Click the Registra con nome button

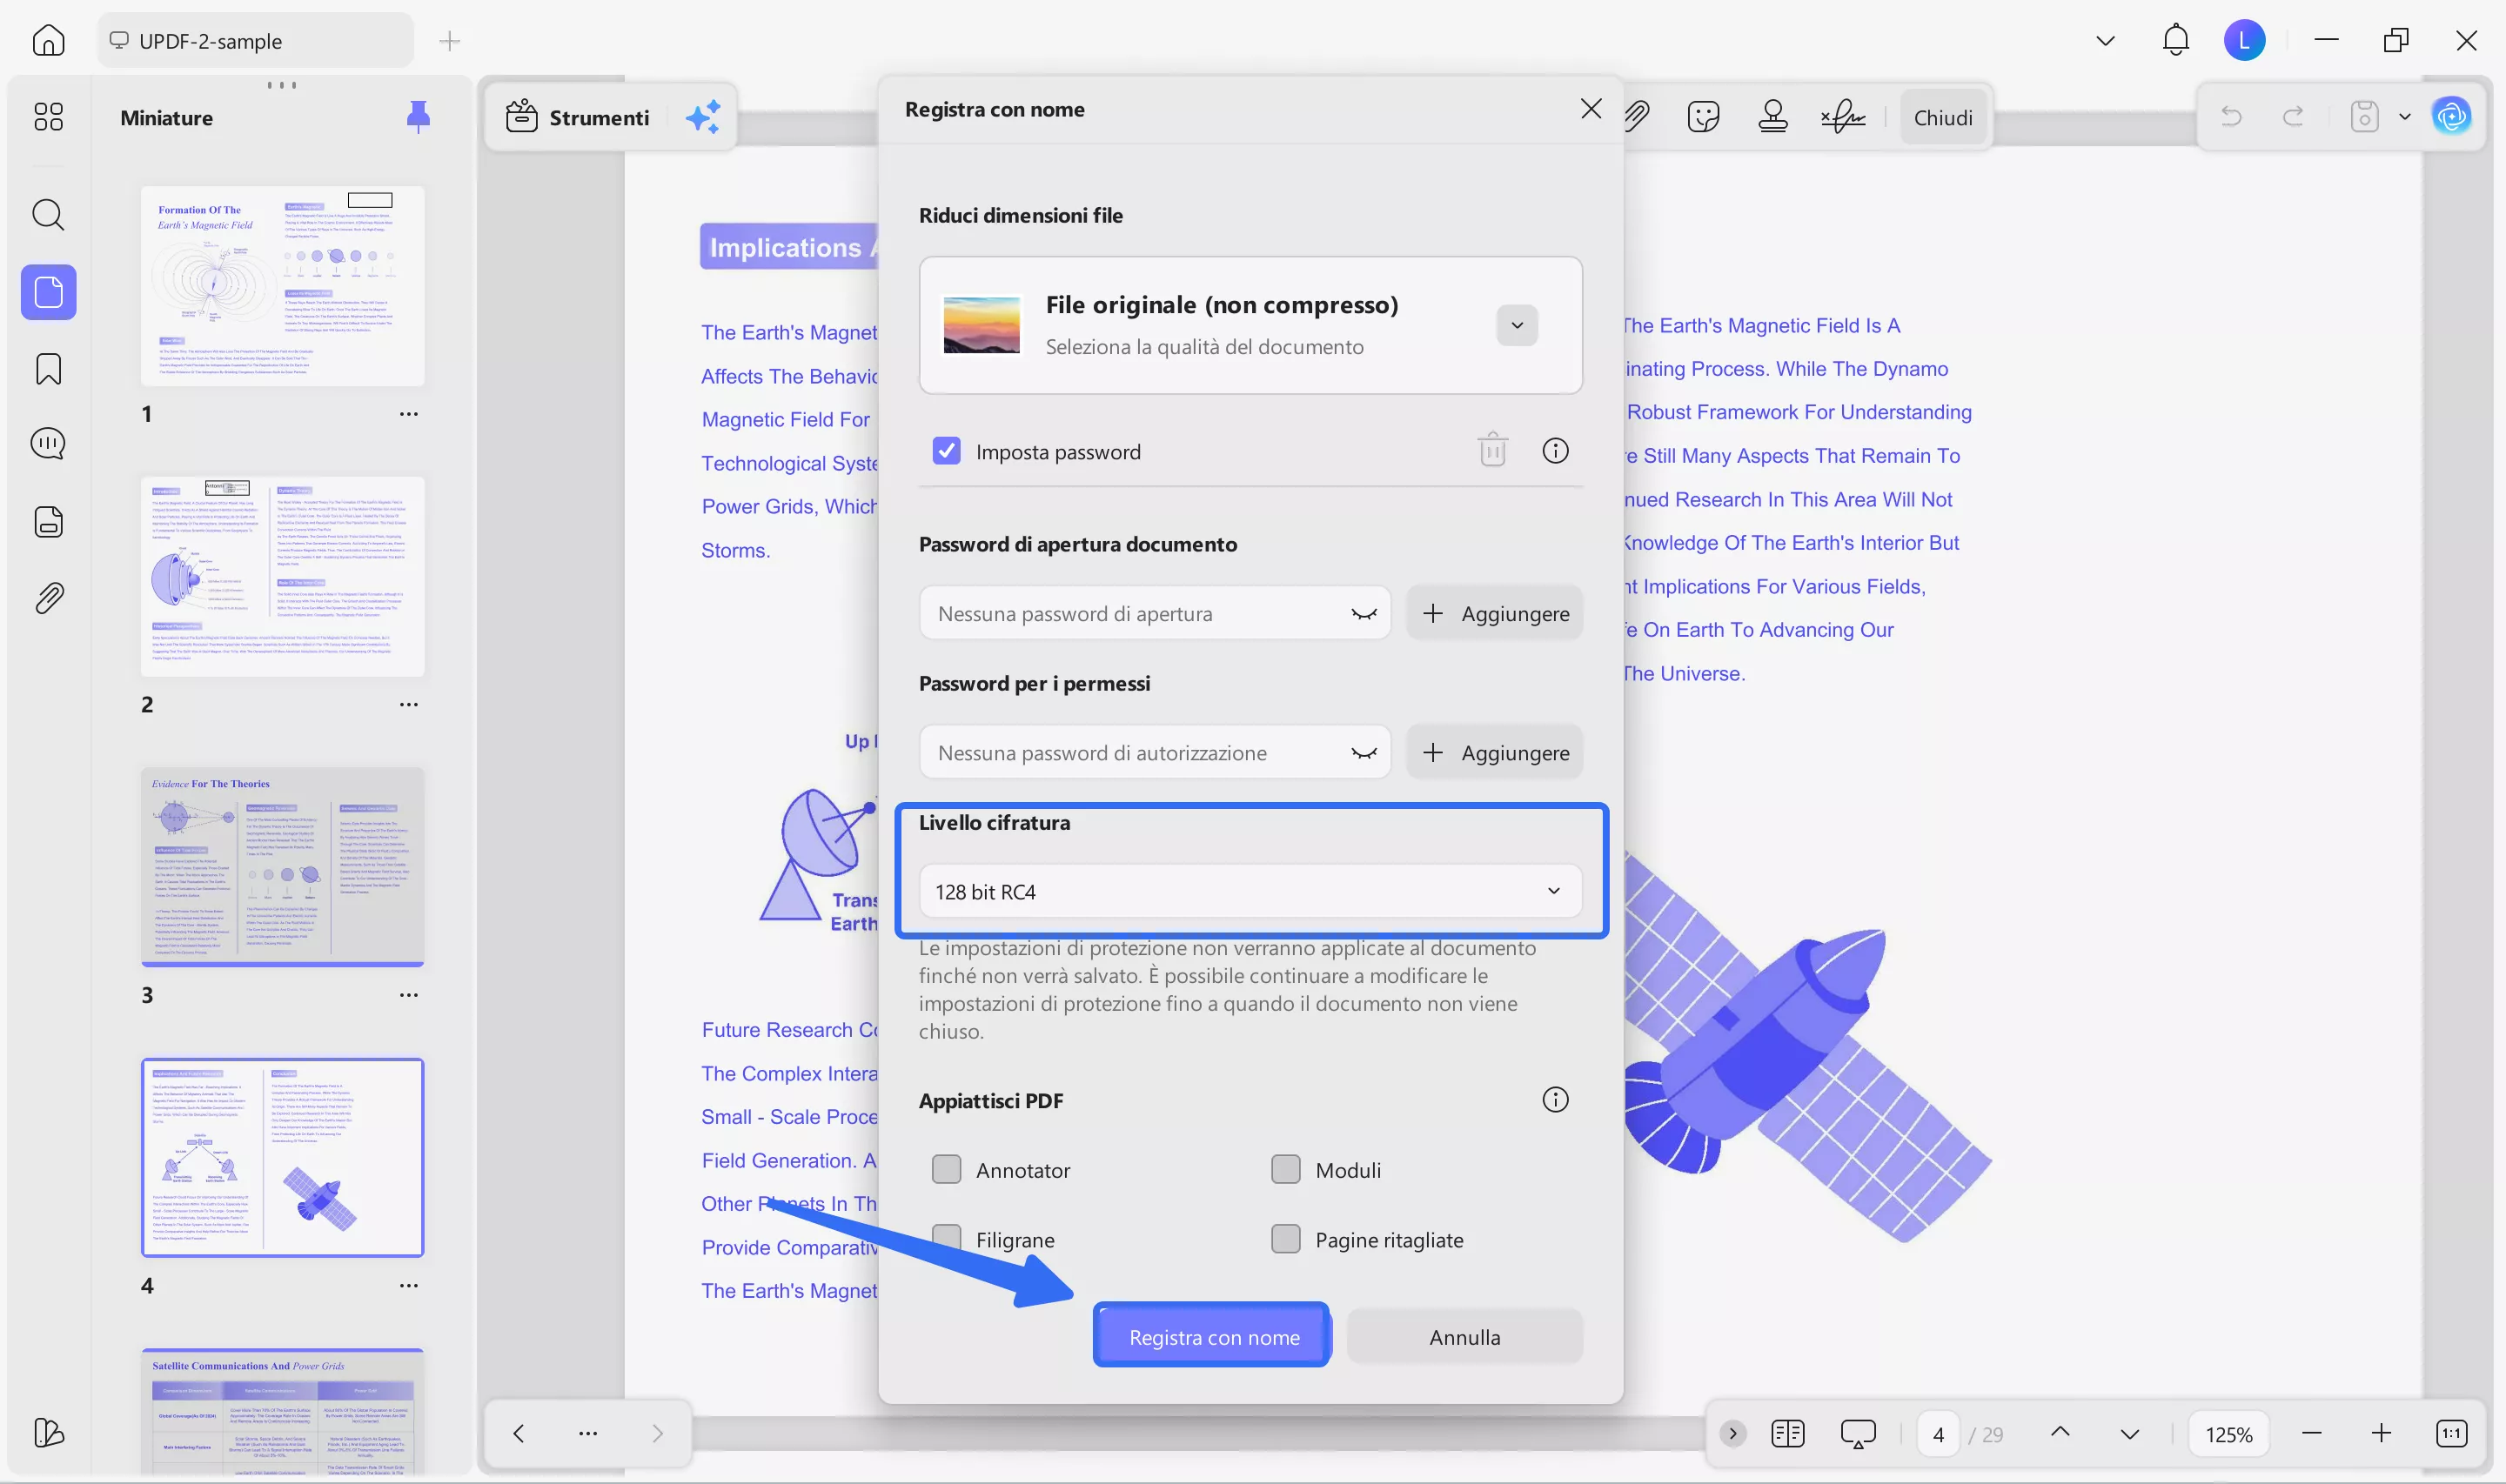(x=1211, y=1336)
